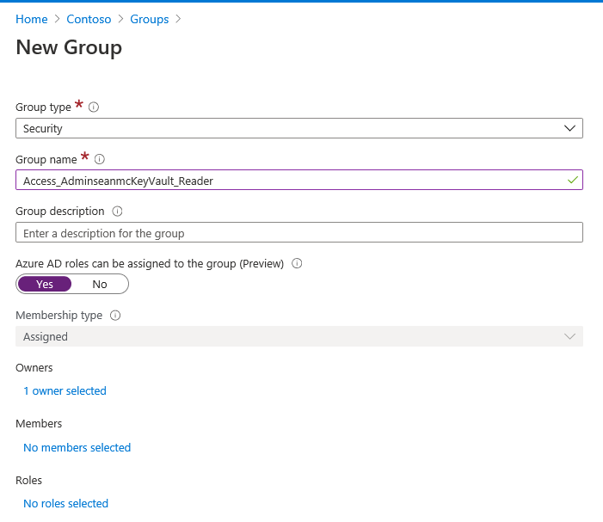Open the Group type dropdown showing Security
The image size is (603, 522).
(x=298, y=128)
